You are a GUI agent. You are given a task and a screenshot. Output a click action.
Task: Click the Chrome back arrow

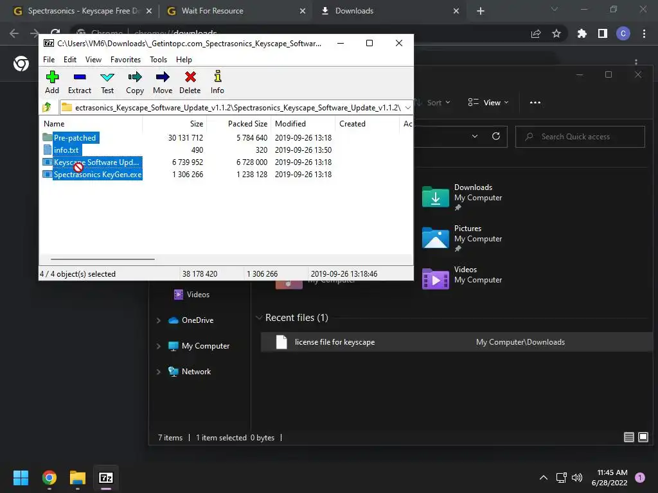[x=14, y=33]
